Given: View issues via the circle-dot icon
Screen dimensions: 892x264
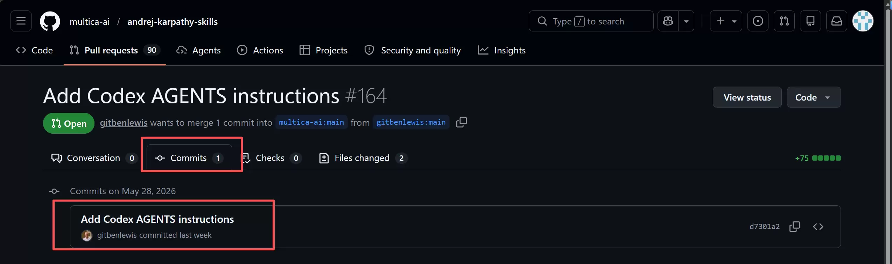Looking at the screenshot, I should (758, 21).
